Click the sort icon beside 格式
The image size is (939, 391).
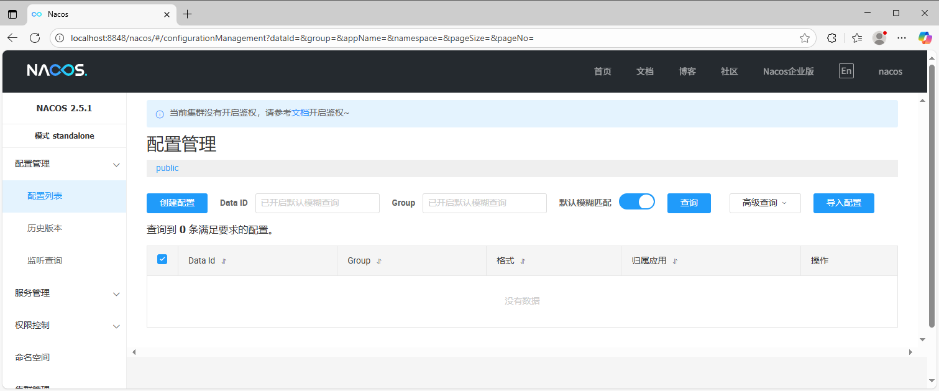[x=523, y=261]
